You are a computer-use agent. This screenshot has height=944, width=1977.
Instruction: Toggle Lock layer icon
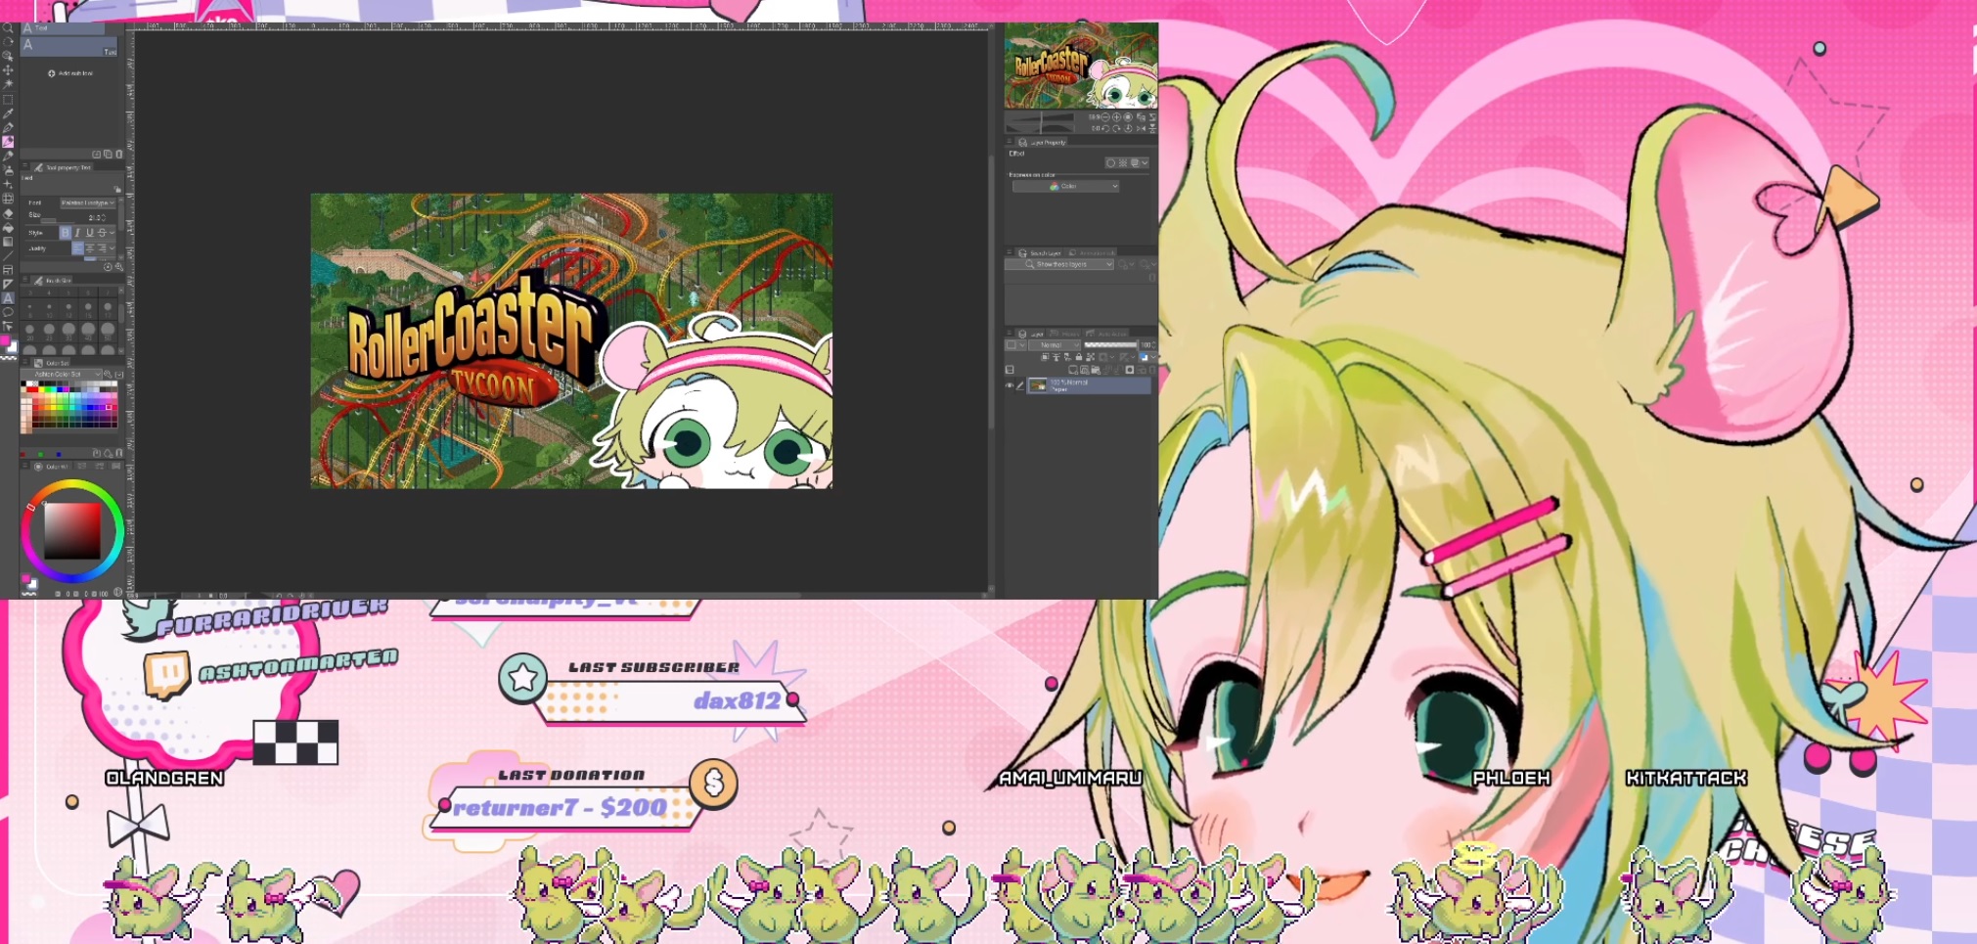pos(1079,357)
